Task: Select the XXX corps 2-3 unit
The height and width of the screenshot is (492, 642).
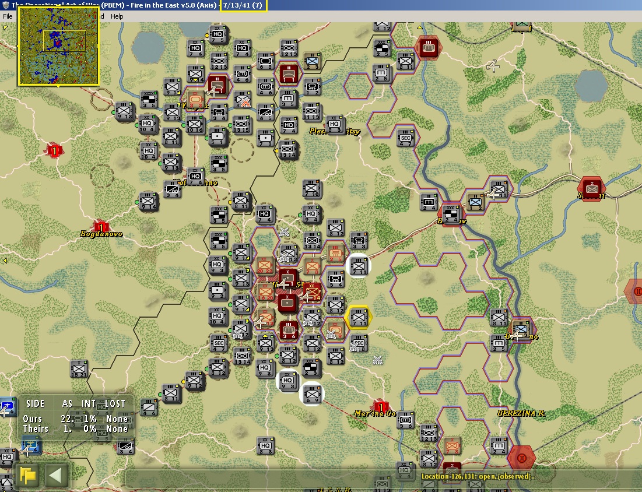Action: (x=311, y=368)
